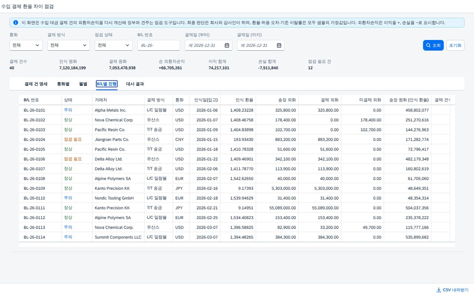Click Jiangnan Parts Co. vendor cell
Screen dimensions: 474x296
[112, 139]
